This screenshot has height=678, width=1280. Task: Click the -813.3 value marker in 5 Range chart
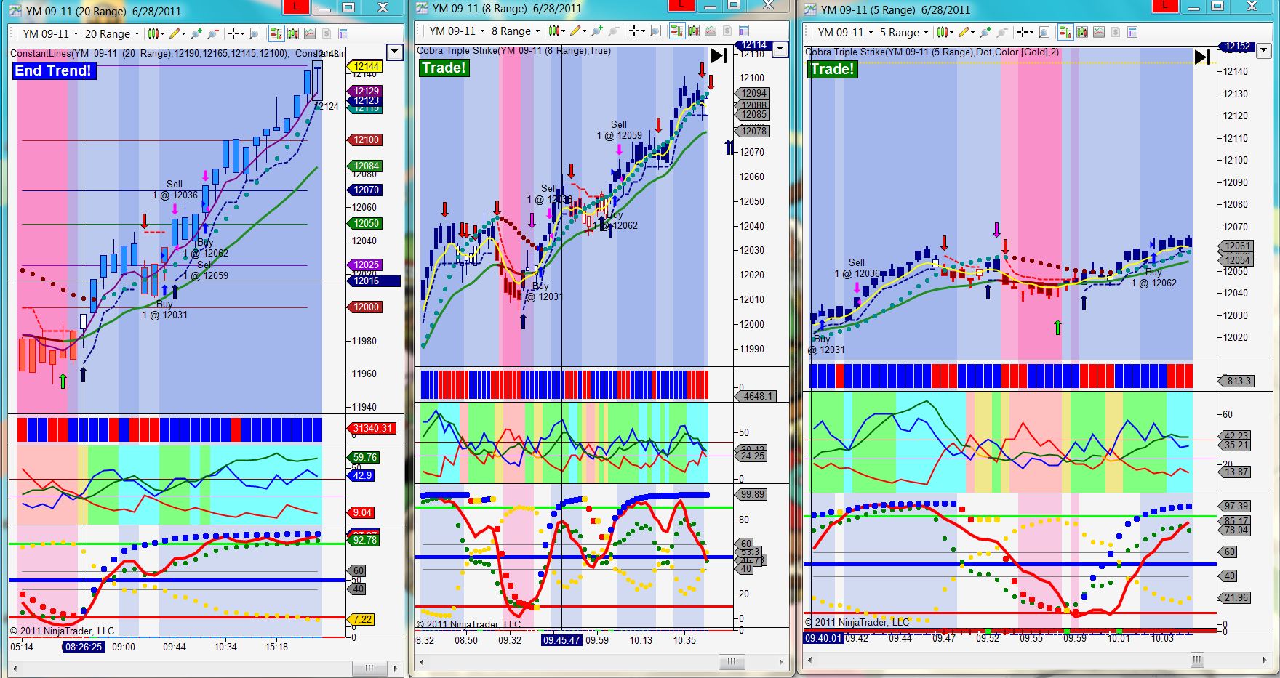(x=1236, y=381)
